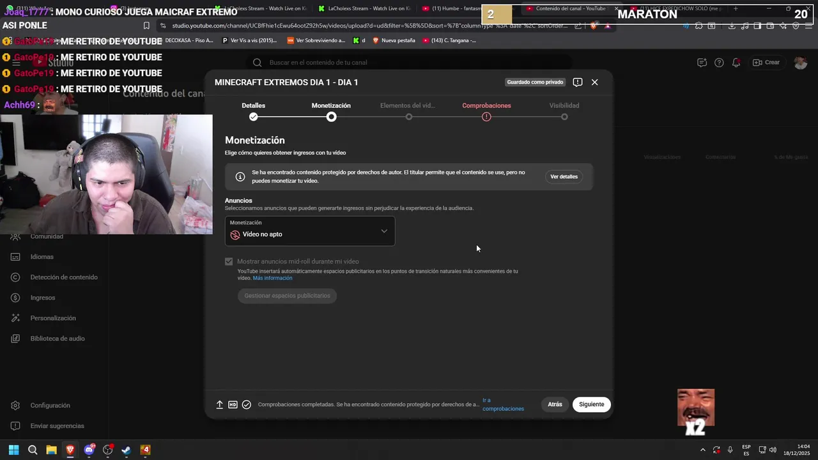Open the channel account avatar
This screenshot has height=460, width=818.
(800, 63)
